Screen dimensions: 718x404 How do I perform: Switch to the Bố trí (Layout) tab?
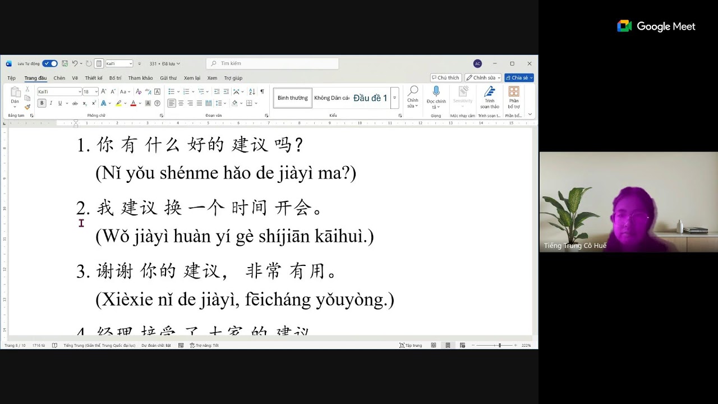point(115,78)
